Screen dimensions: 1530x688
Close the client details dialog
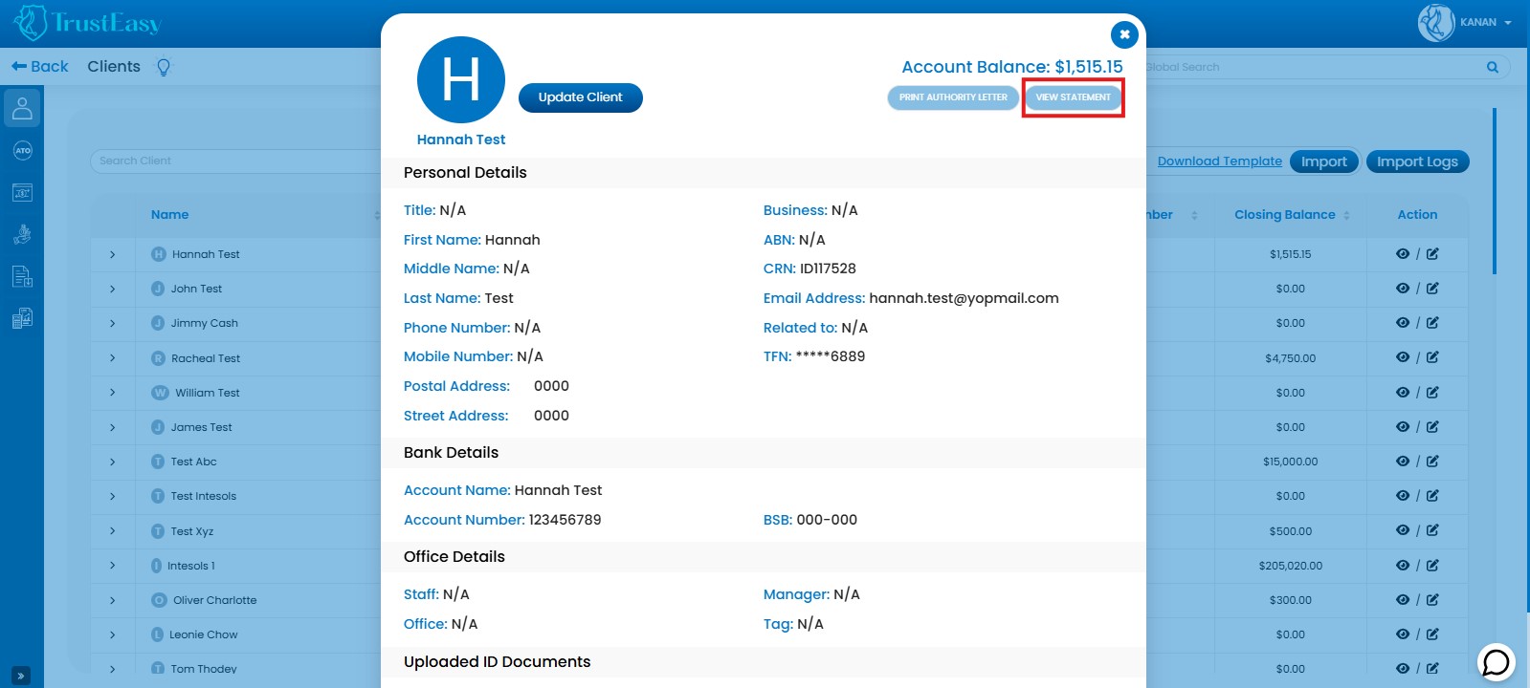tap(1124, 34)
